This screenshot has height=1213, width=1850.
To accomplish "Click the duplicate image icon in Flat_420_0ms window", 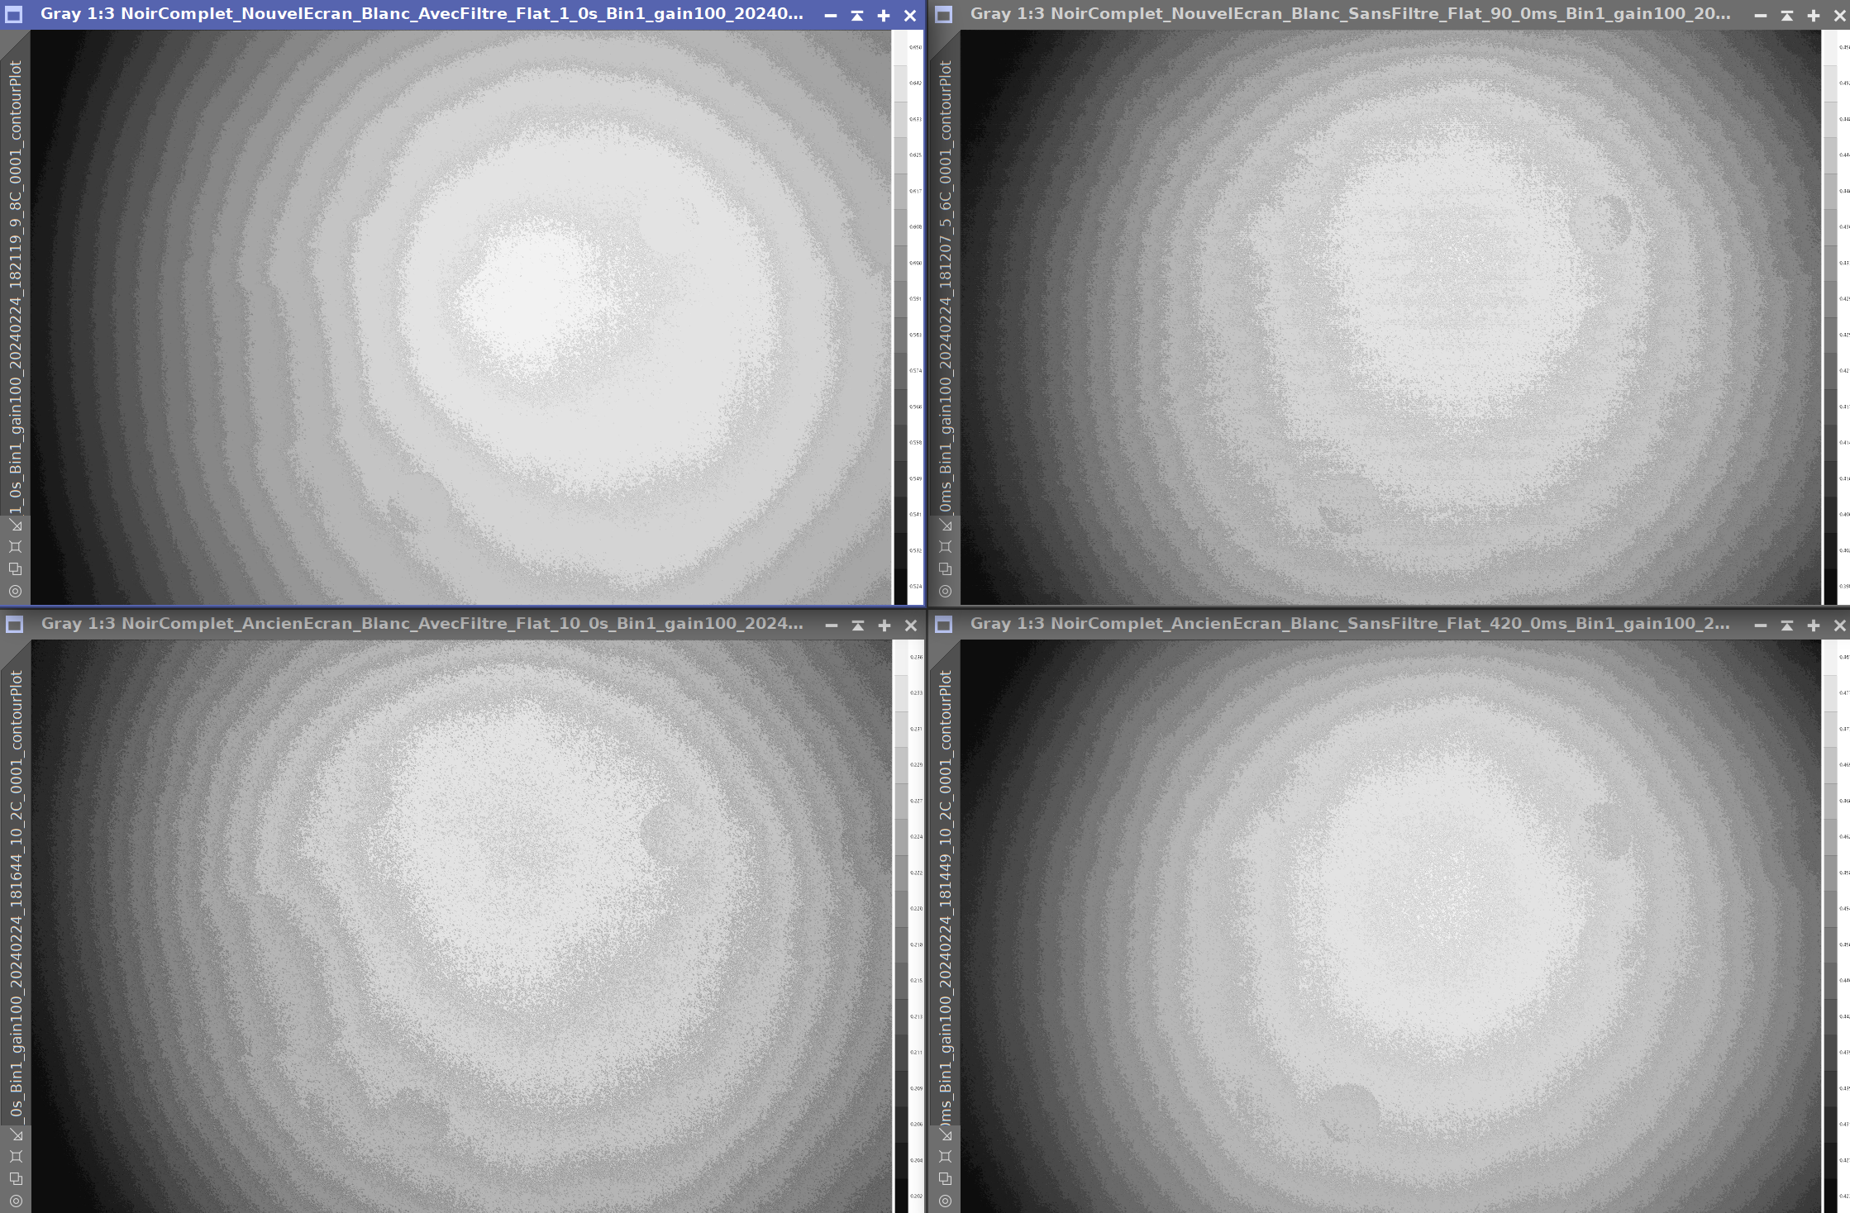I will [946, 1178].
